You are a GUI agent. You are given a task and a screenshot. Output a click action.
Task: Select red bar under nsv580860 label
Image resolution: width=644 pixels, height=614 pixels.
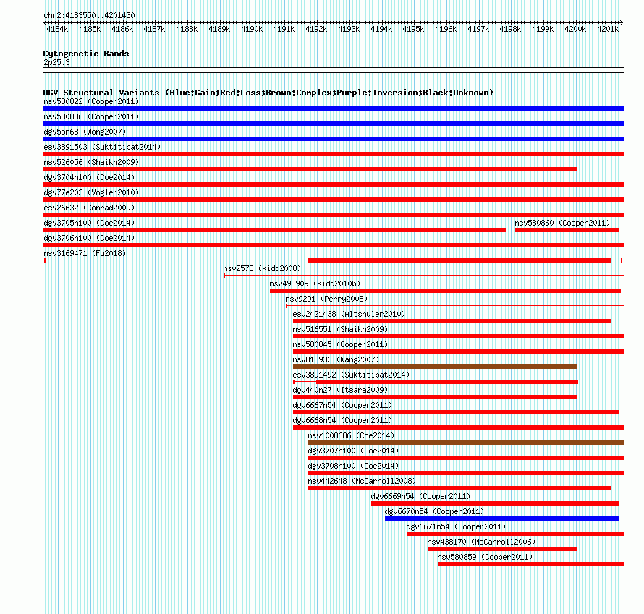pos(567,230)
